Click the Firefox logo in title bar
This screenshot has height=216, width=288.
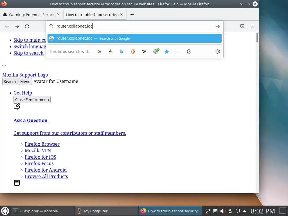point(4,4)
